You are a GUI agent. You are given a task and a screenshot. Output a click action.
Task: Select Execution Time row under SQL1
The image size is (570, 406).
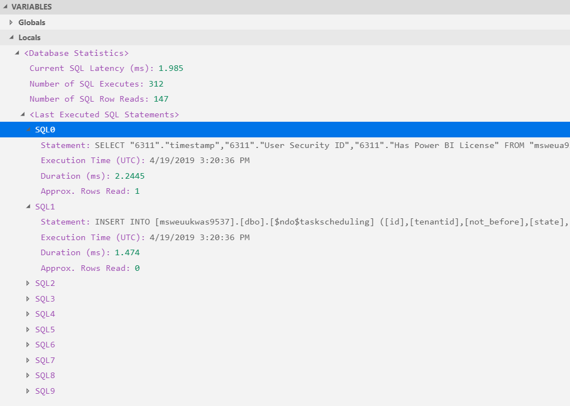(285, 237)
